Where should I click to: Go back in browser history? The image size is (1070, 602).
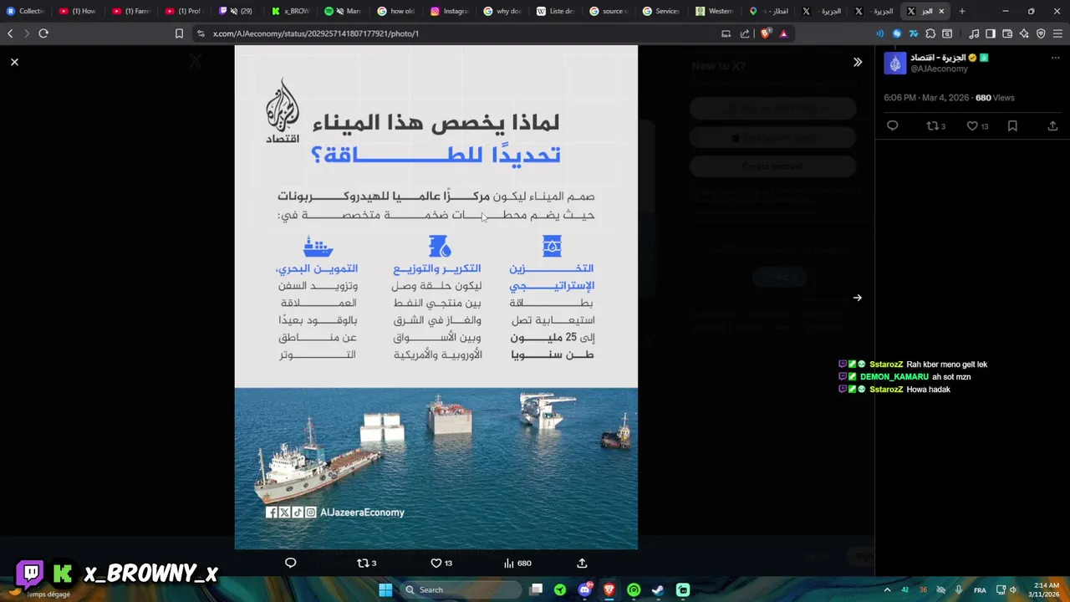pyautogui.click(x=10, y=33)
